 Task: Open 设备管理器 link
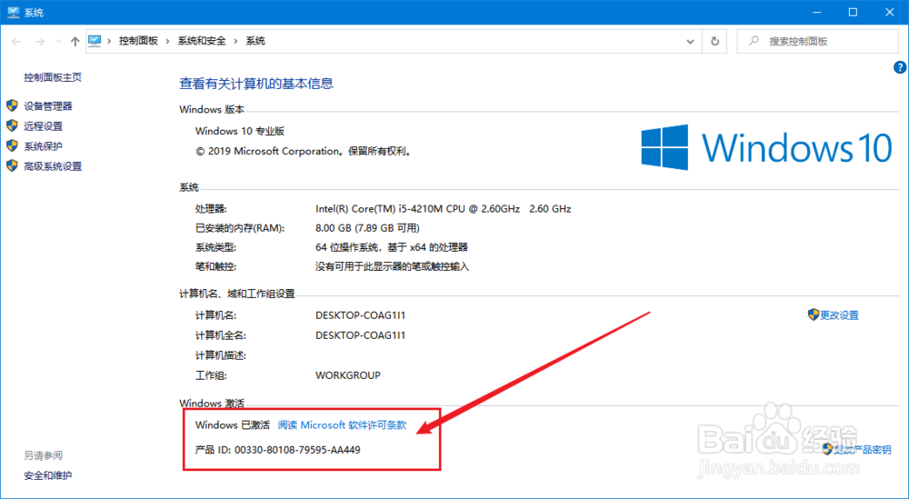tap(48, 106)
